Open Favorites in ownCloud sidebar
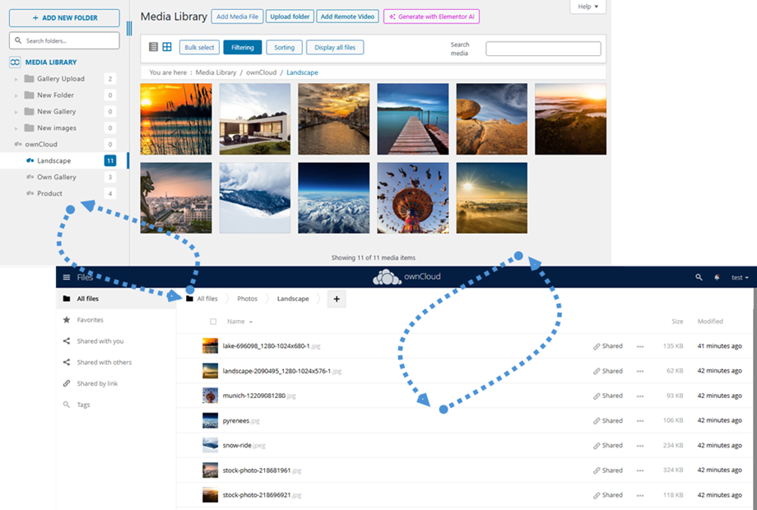This screenshot has width=757, height=510. 90,320
